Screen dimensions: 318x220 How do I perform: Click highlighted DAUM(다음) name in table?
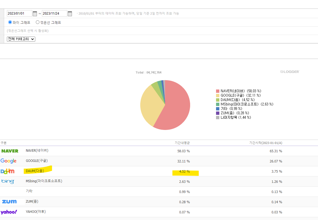coord(35,171)
